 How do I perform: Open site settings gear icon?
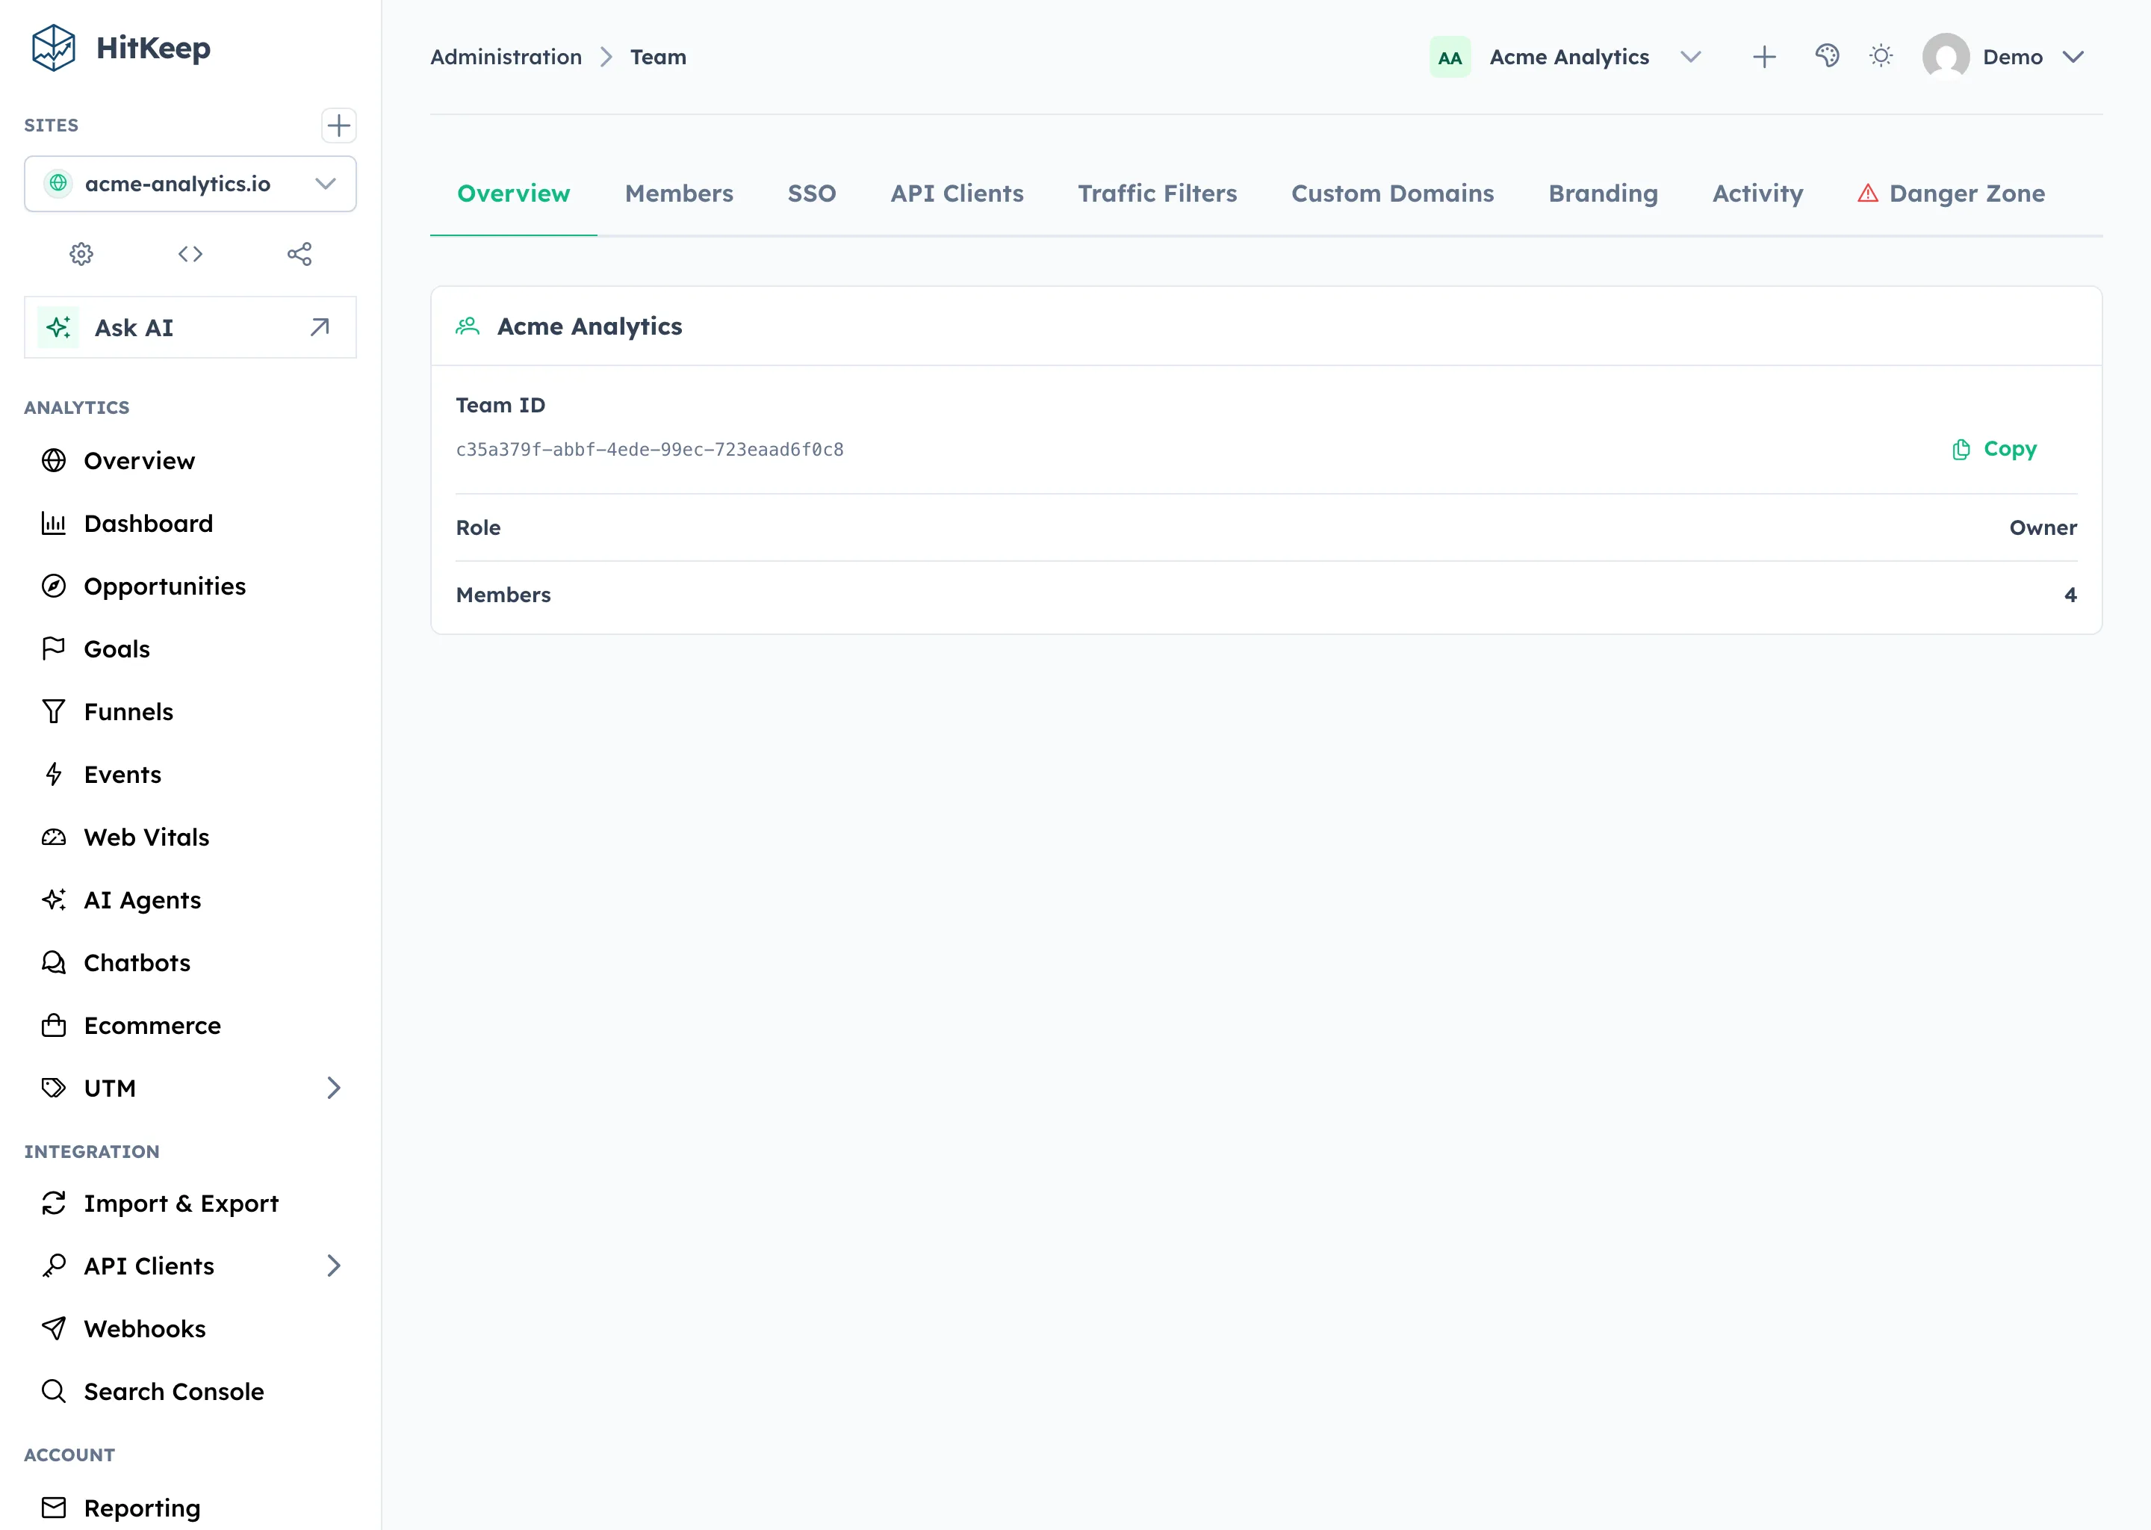click(x=82, y=253)
